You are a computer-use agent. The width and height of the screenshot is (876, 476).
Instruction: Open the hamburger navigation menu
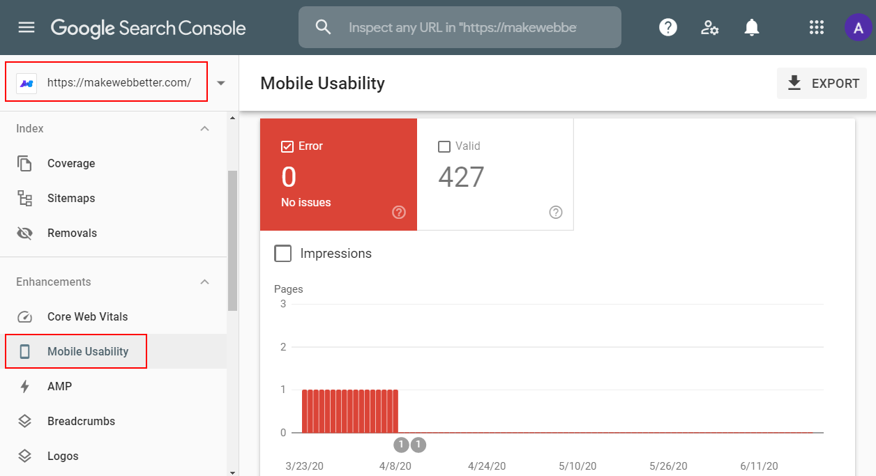27,28
